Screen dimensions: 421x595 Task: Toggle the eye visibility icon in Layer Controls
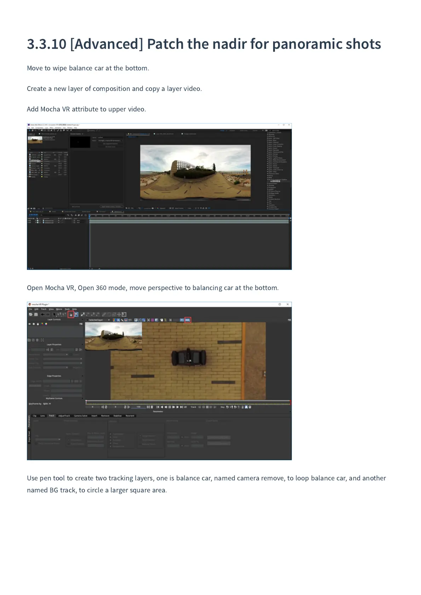(29, 324)
